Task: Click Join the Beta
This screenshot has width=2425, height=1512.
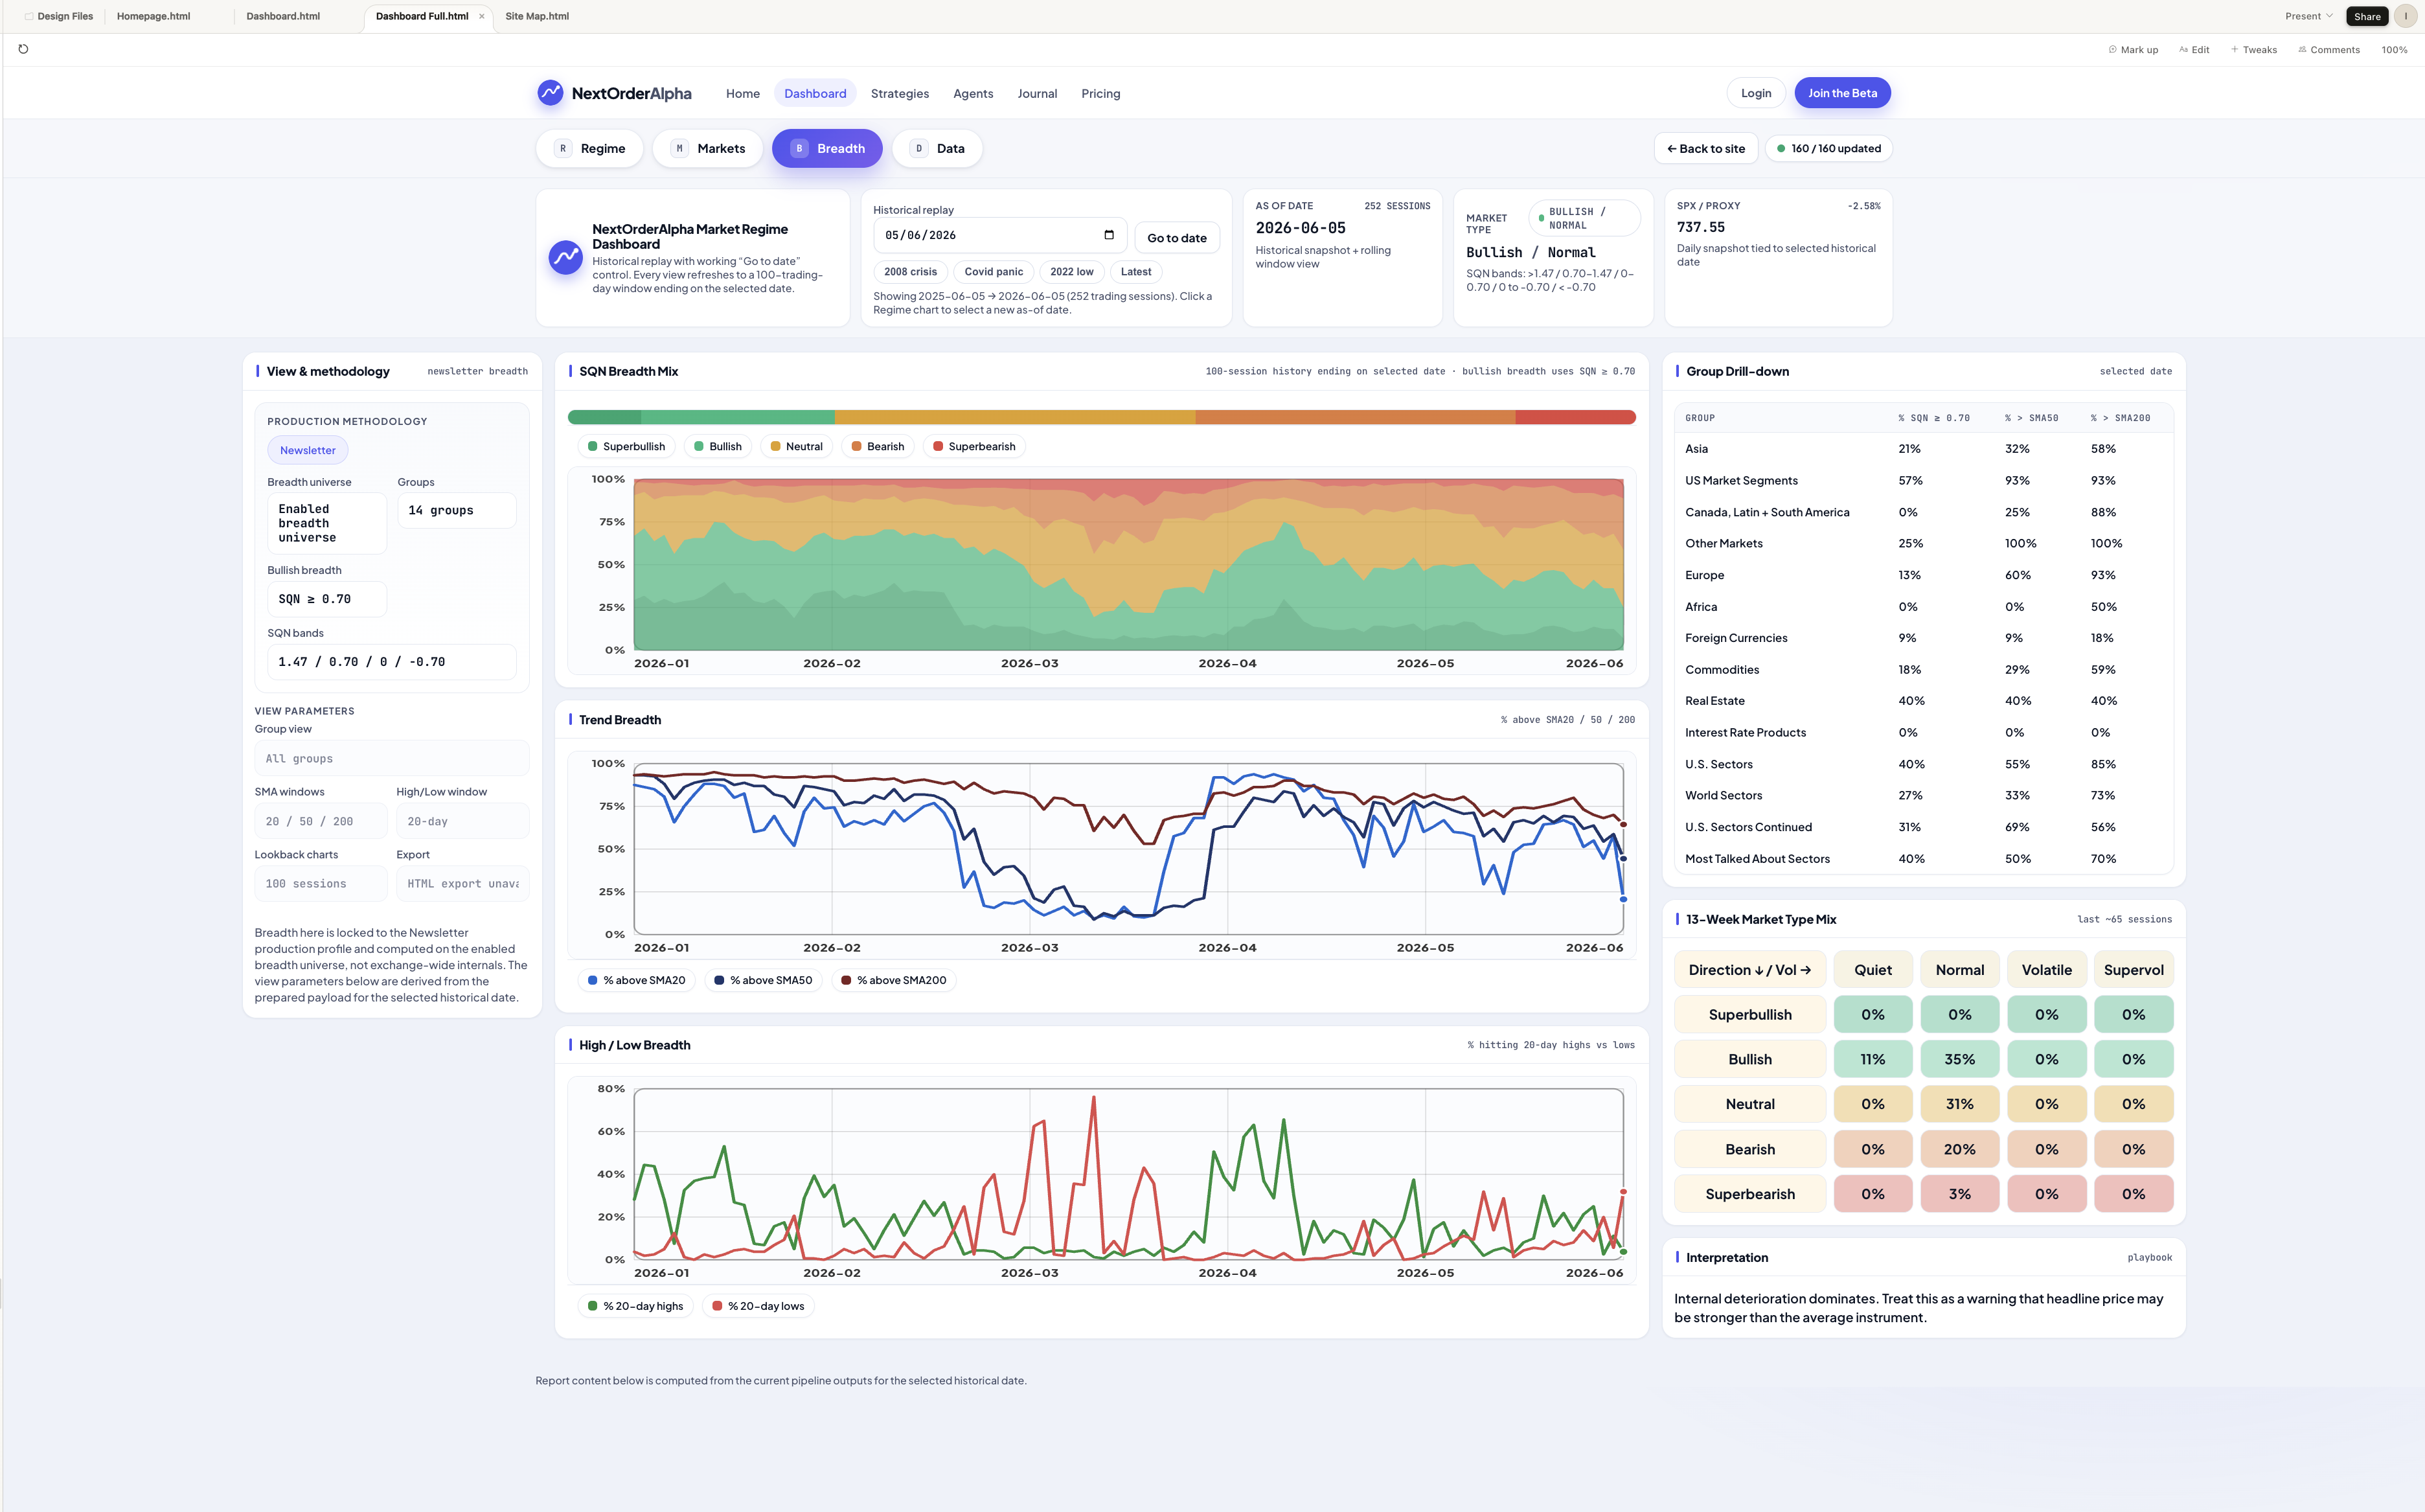Action: click(x=1842, y=93)
